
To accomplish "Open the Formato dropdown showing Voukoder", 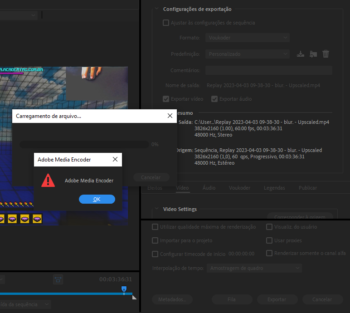I will point(247,38).
